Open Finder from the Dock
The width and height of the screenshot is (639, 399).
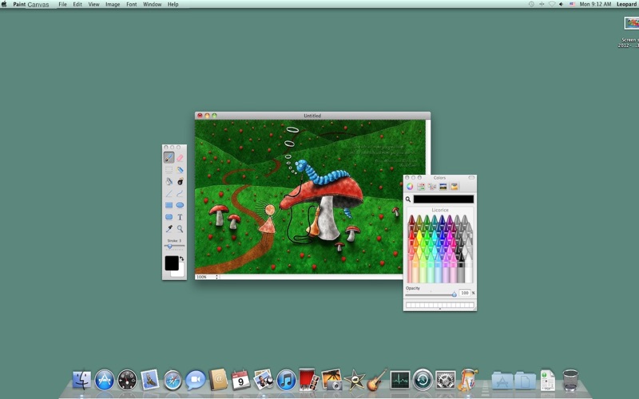tap(81, 380)
